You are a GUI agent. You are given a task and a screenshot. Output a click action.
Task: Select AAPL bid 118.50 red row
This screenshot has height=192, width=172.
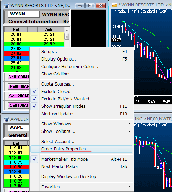[x=17, y=167]
